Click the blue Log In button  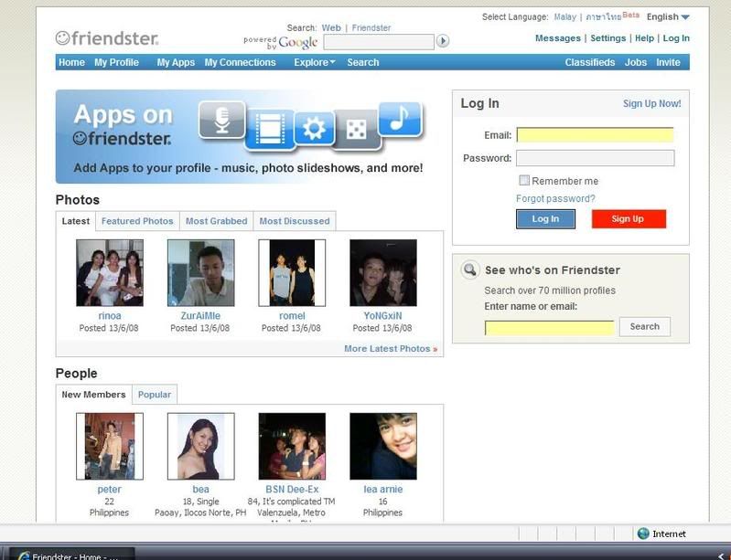click(545, 218)
